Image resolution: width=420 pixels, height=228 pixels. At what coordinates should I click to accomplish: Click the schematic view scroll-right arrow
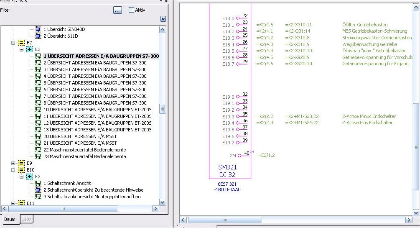[x=409, y=220]
